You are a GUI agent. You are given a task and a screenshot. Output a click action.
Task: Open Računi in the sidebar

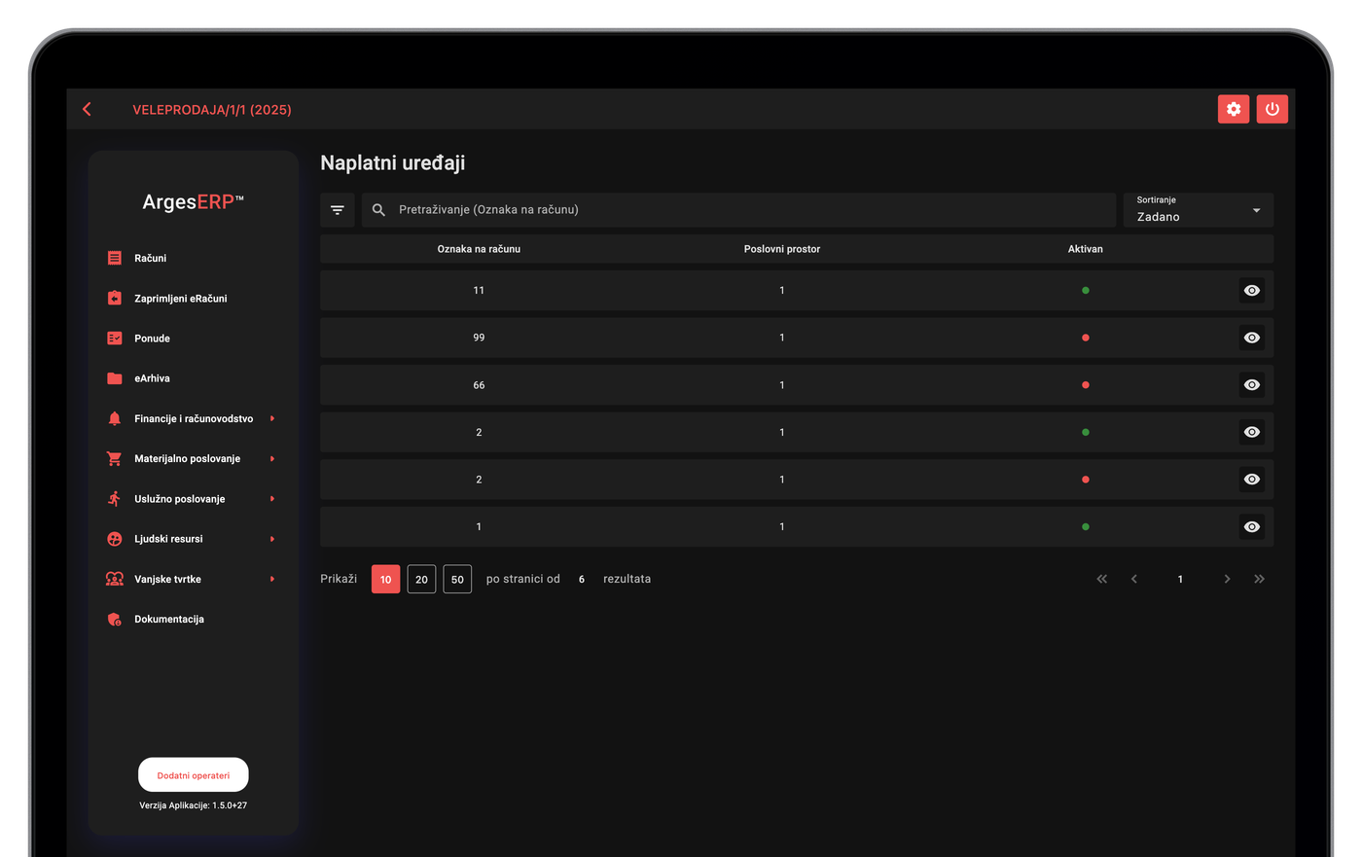(151, 258)
